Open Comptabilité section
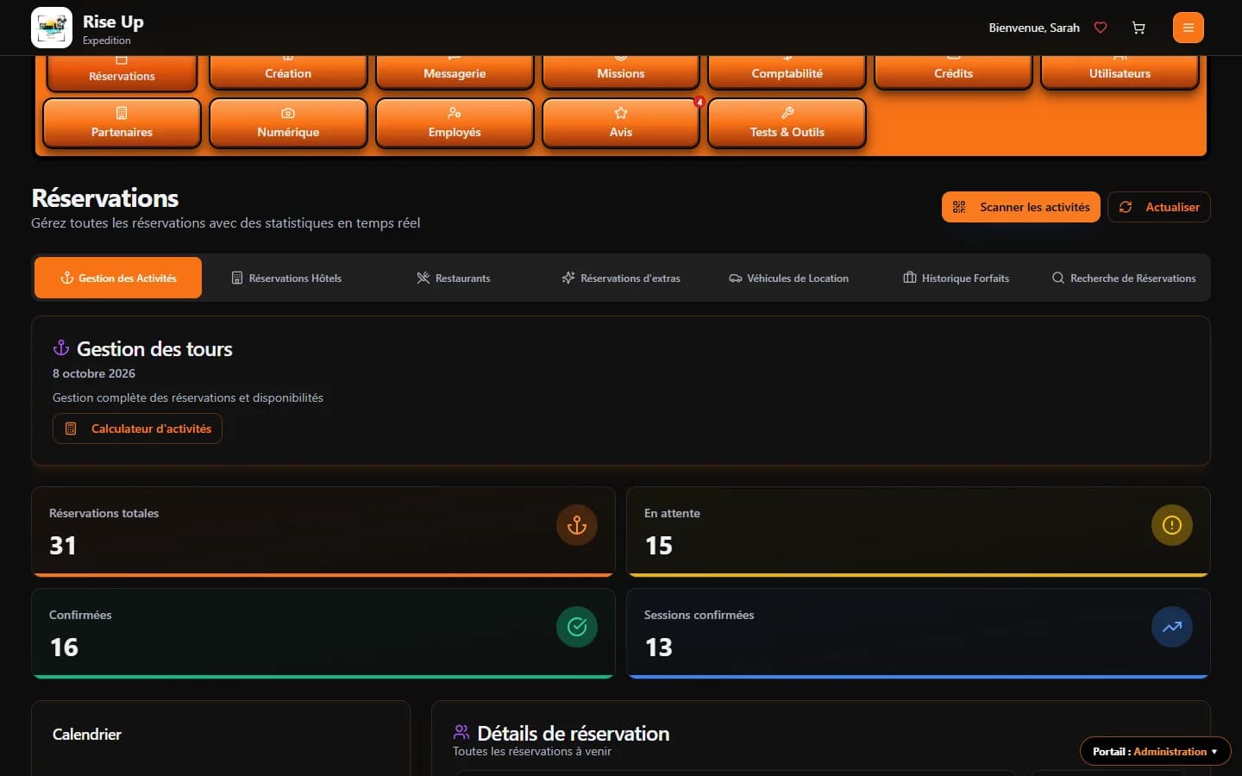This screenshot has height=776, width=1242. [787, 72]
